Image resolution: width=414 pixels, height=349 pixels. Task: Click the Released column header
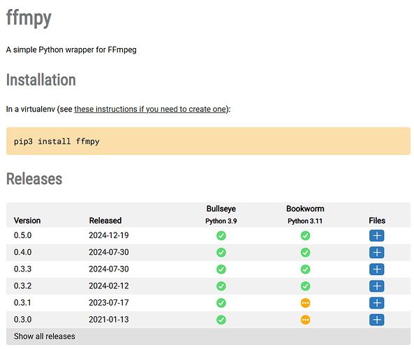pyautogui.click(x=105, y=221)
